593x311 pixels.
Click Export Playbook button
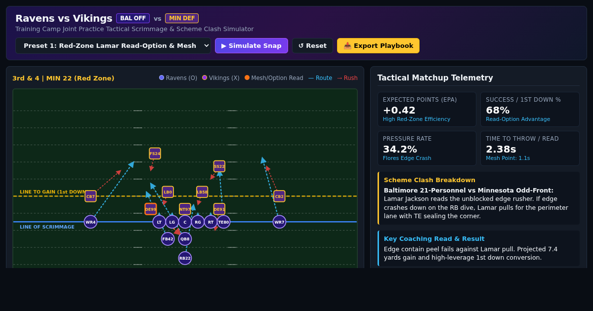coord(378,46)
